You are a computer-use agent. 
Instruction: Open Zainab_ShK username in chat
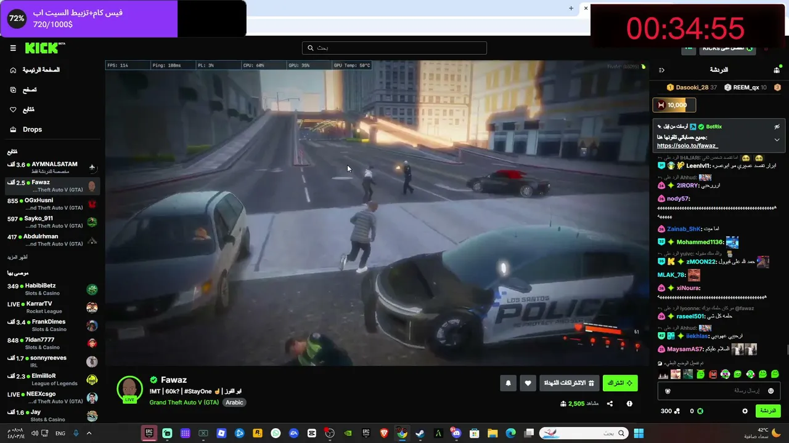point(683,229)
